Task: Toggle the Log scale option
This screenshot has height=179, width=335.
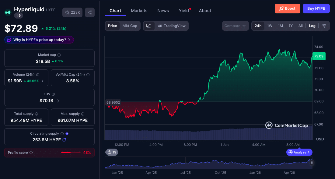Action: (x=312, y=26)
